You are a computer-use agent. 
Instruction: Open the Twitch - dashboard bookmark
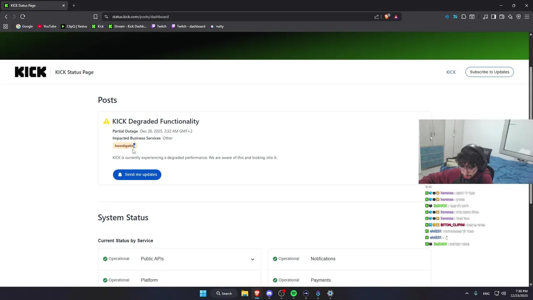click(x=189, y=26)
